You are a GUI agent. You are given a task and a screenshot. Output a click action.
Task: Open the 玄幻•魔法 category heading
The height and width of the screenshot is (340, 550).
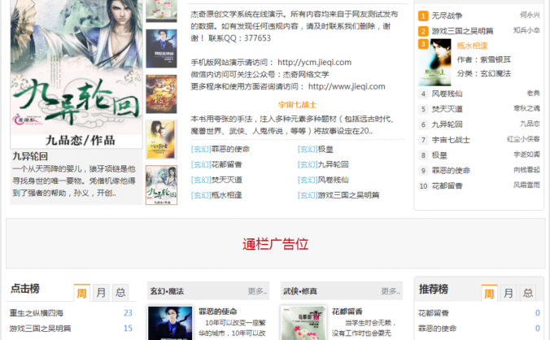pyautogui.click(x=167, y=291)
